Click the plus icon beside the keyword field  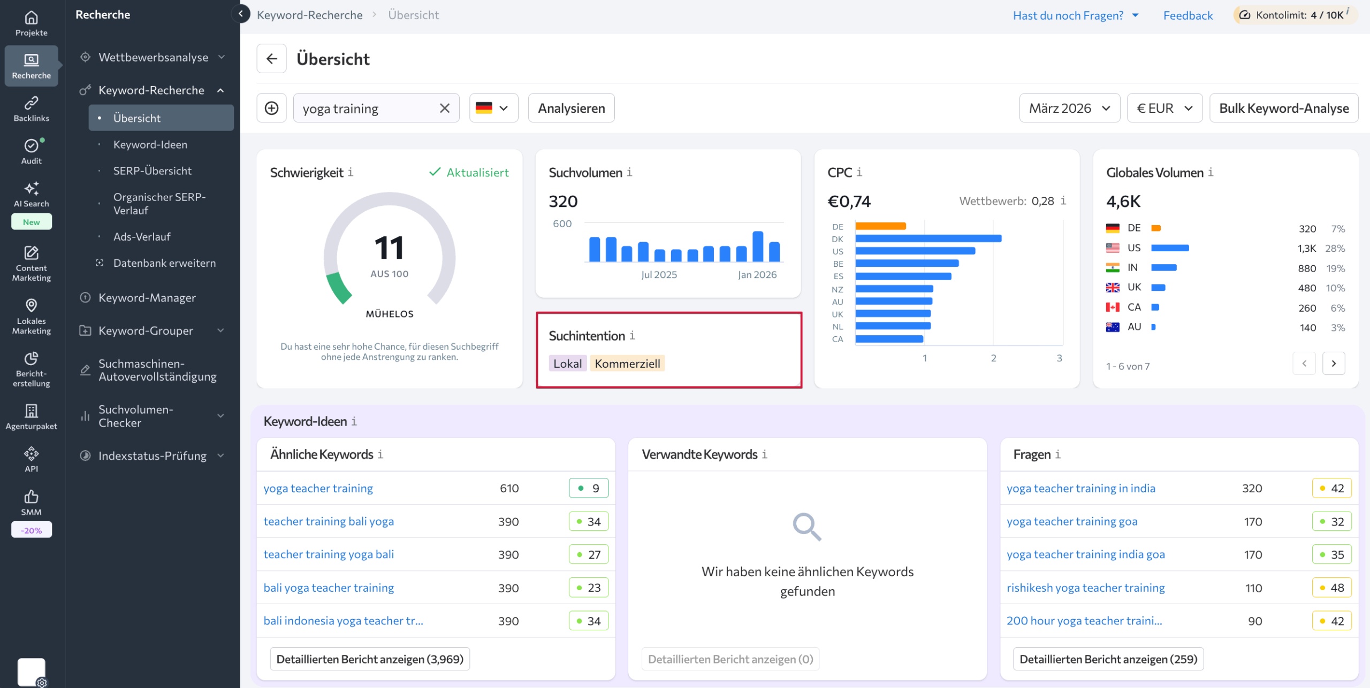pyautogui.click(x=271, y=107)
